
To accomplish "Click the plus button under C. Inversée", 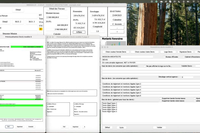I will (x=117, y=32).
